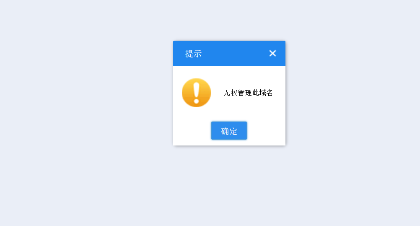The image size is (420, 226).
Task: Click the 确定 button
Action: (x=229, y=130)
